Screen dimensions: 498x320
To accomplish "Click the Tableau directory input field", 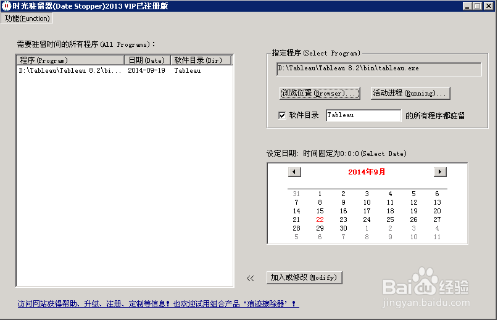I will (x=363, y=115).
